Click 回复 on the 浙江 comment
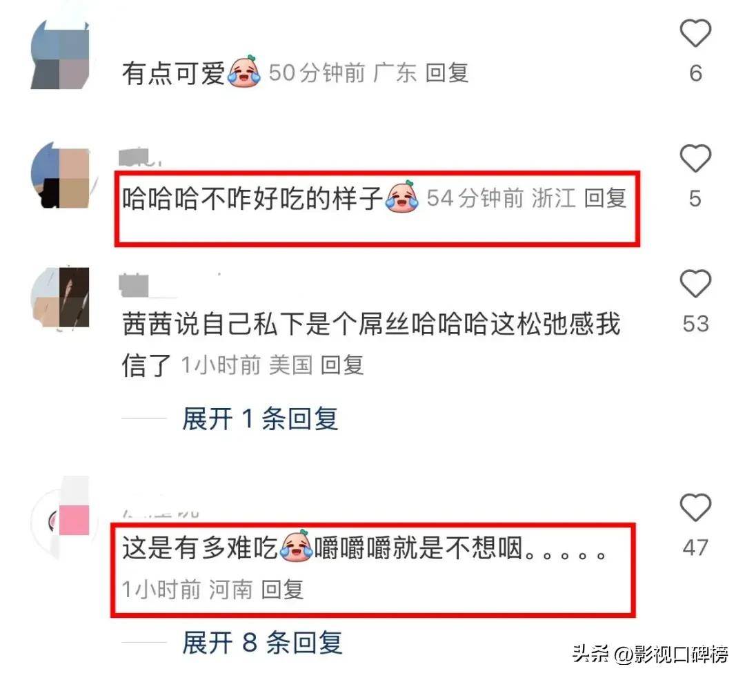 click(x=605, y=198)
